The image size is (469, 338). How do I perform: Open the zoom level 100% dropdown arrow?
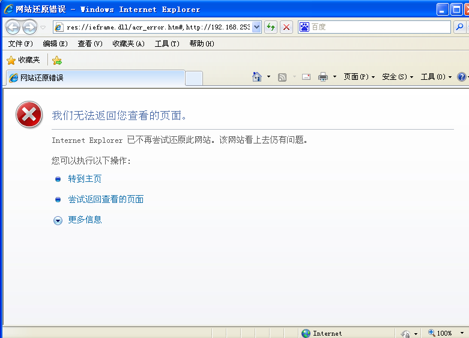coord(462,333)
